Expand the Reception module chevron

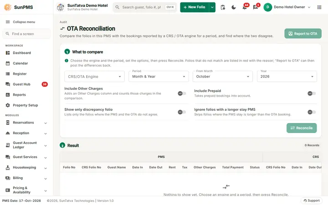(x=46, y=133)
